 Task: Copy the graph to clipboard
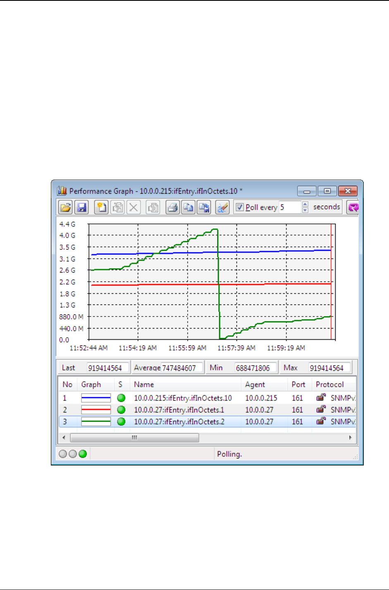(189, 207)
